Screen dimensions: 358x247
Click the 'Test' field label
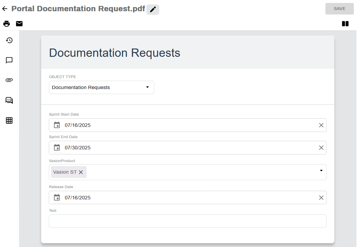(x=53, y=211)
